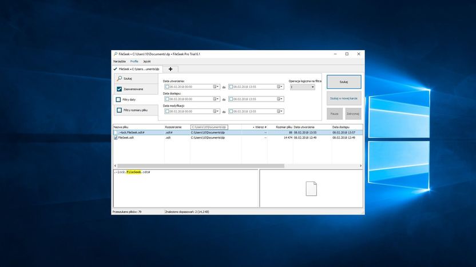Click access date 08.02.2018 13:57 cell

tap(344, 132)
